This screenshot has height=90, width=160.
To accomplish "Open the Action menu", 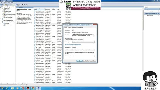I will click(5, 3).
